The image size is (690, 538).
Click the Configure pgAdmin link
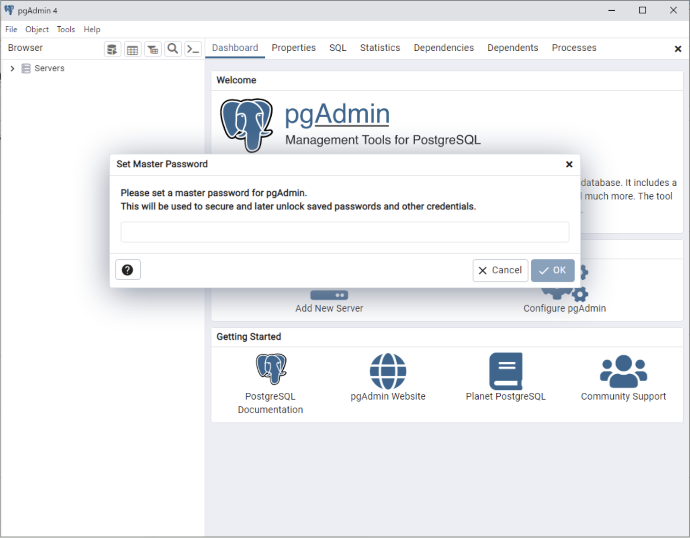(x=565, y=308)
